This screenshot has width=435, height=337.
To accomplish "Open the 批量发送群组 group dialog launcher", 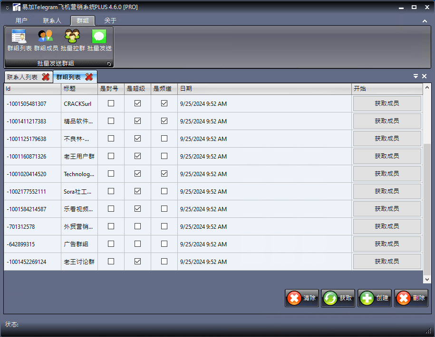I will click(109, 64).
